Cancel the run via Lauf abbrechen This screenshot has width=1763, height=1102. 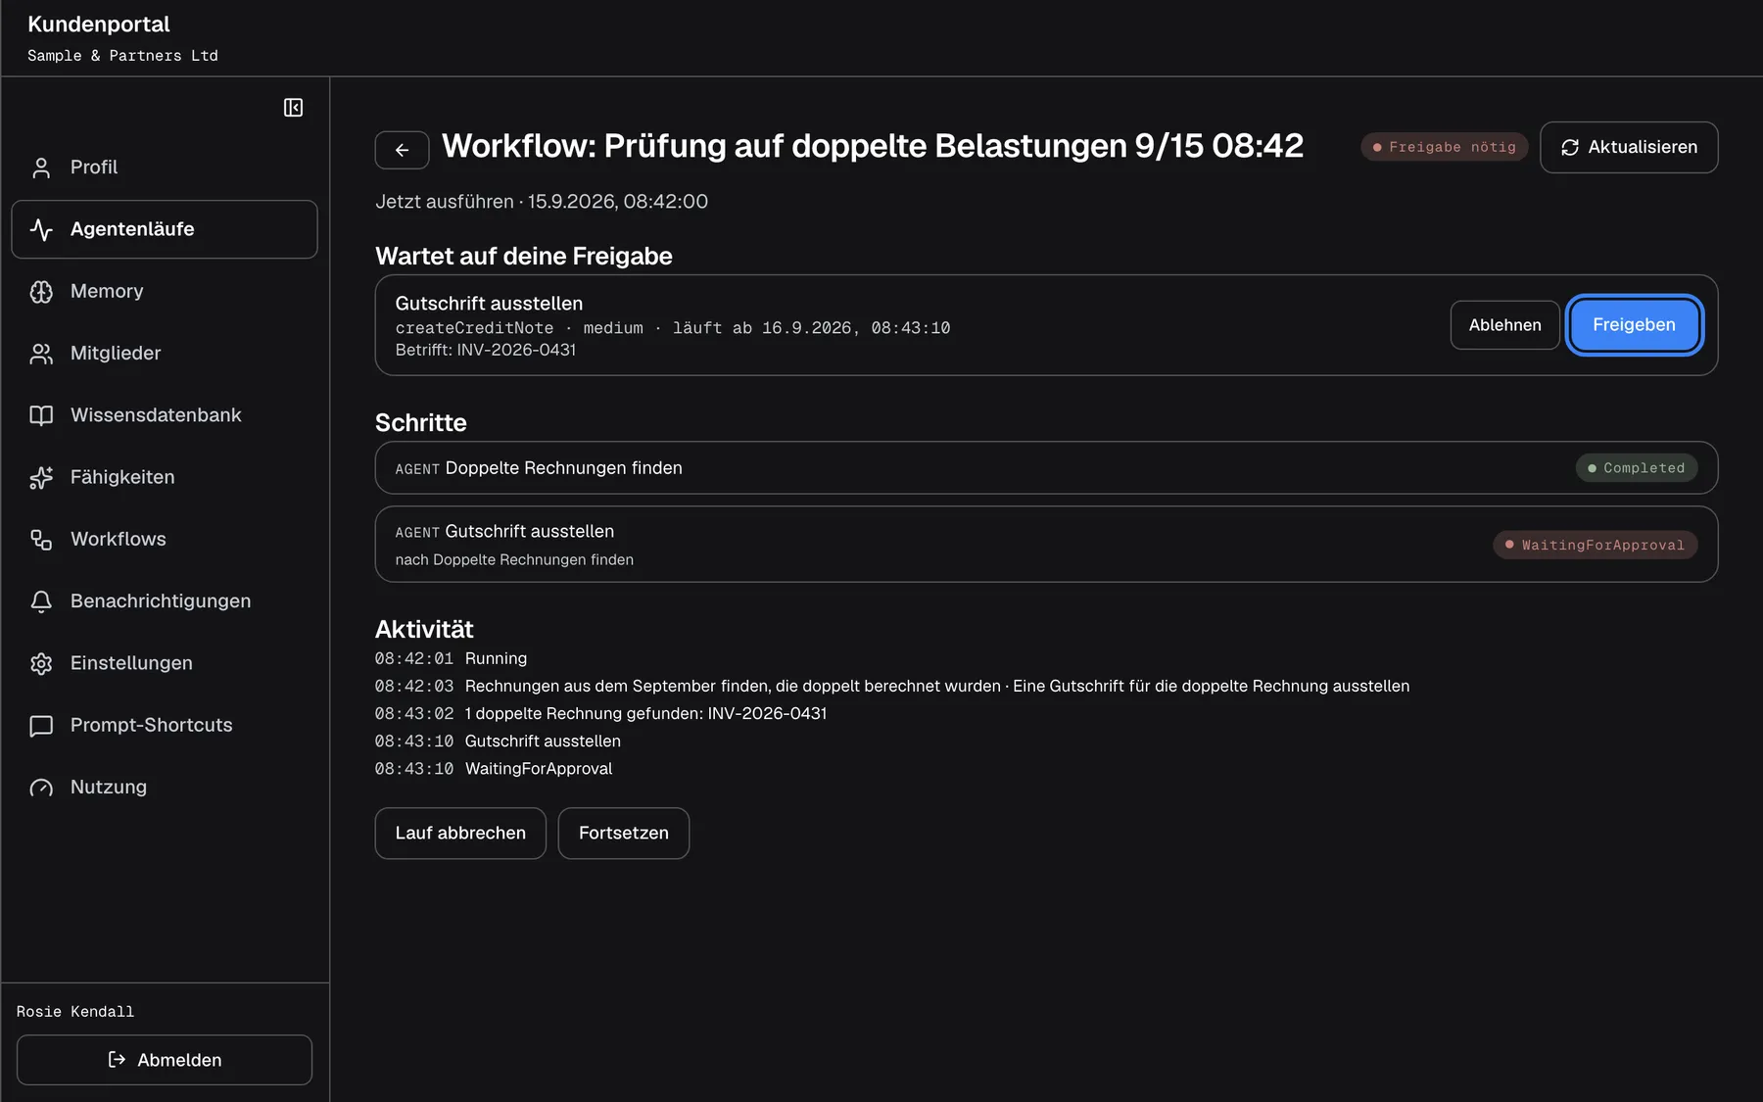460,834
